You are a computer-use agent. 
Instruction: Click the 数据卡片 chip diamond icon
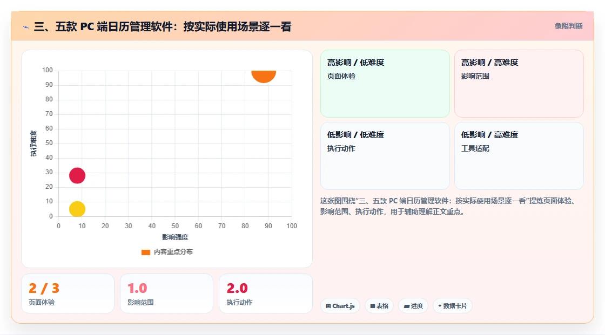(440, 306)
